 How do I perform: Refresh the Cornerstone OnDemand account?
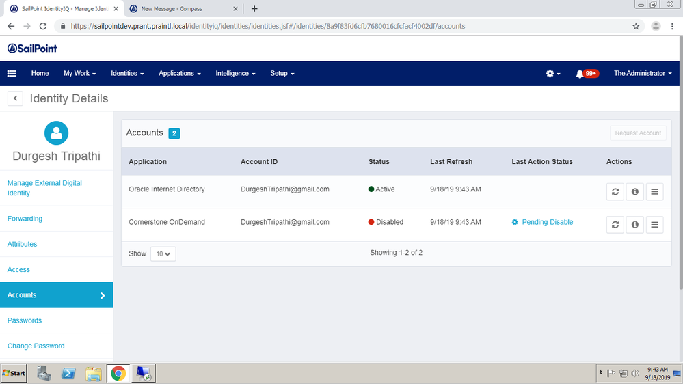tap(615, 224)
